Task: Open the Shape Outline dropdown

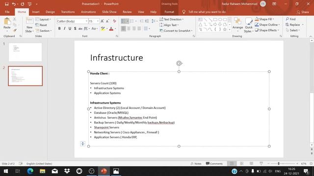Action: [x=267, y=25]
